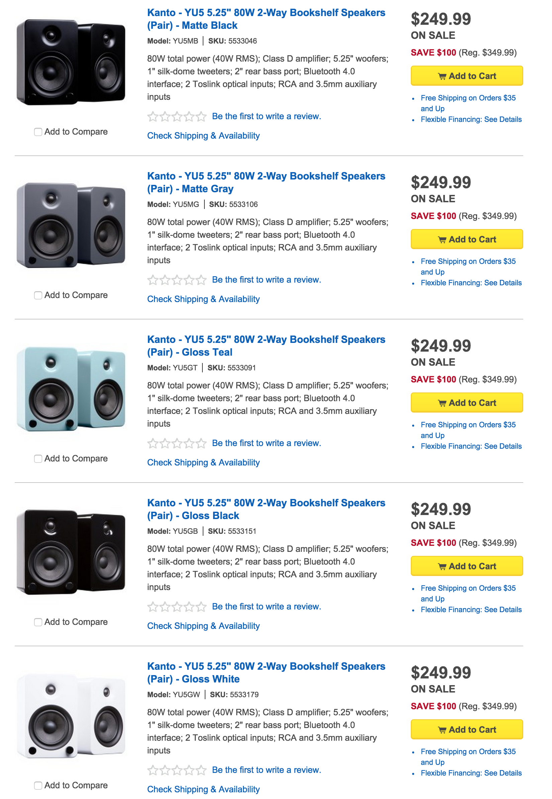
Task: Check Shipping & Availability for Matte Black
Action: 203,136
